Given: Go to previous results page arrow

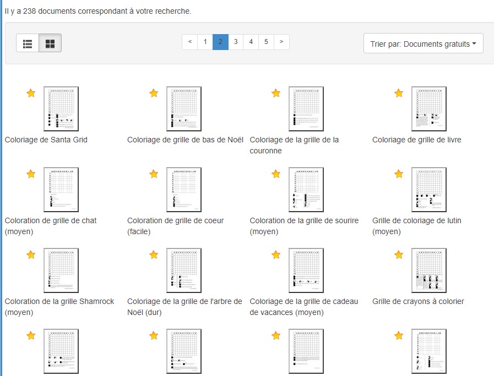Looking at the screenshot, I should point(189,42).
